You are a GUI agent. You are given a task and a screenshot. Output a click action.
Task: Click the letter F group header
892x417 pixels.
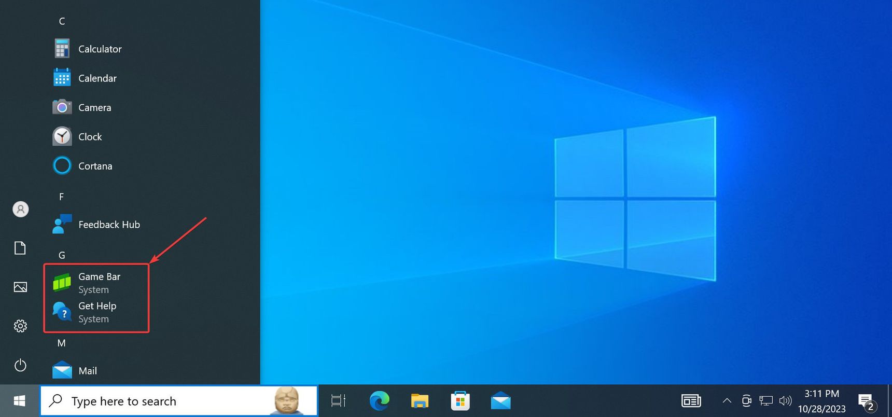[61, 197]
